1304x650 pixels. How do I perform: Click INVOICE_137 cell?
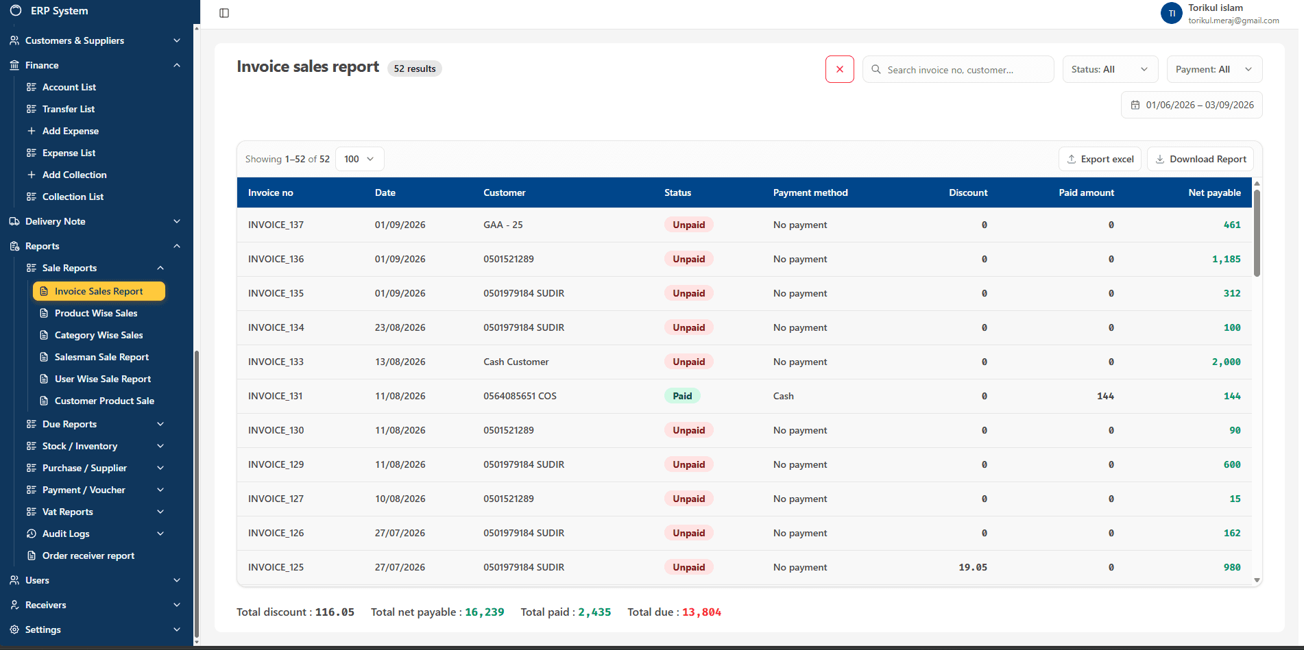pos(276,225)
